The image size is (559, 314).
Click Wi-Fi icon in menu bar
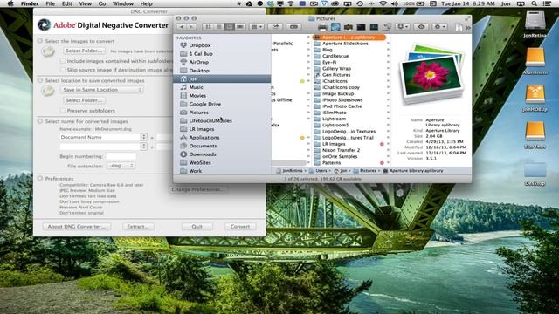(x=383, y=3)
